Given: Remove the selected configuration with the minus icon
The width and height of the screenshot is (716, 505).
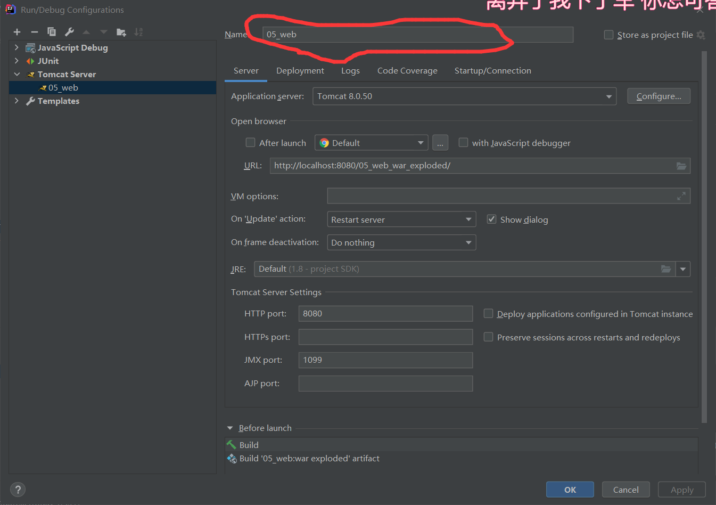Looking at the screenshot, I should [x=35, y=32].
